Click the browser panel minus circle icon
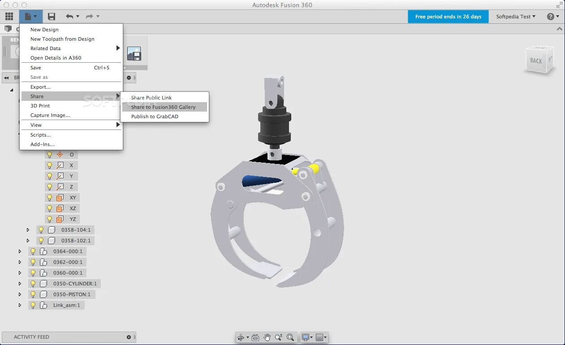The width and height of the screenshot is (565, 345). click(129, 78)
